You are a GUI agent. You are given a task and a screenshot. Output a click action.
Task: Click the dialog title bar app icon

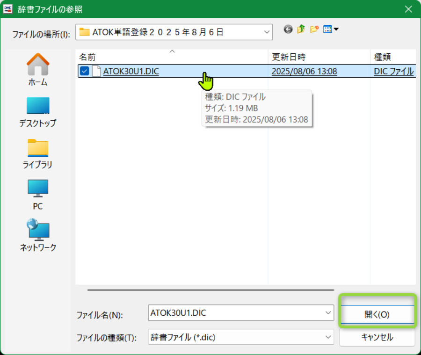(x=8, y=9)
